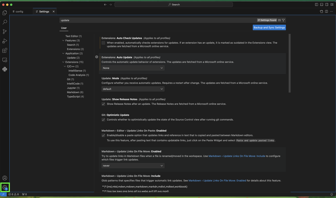Collapse the Extensions (15) tree group

pos(63,62)
